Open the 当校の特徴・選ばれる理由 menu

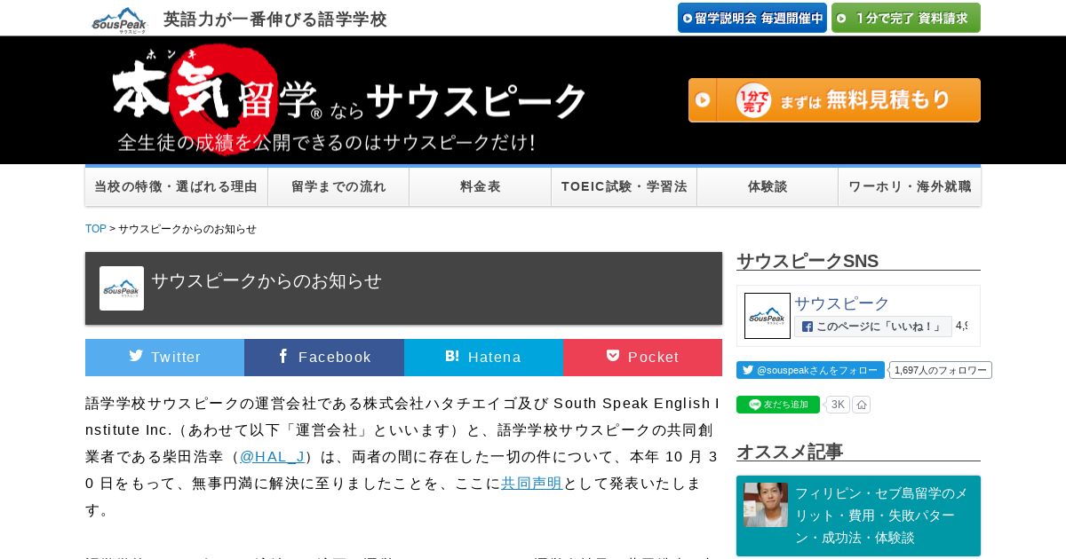(176, 186)
